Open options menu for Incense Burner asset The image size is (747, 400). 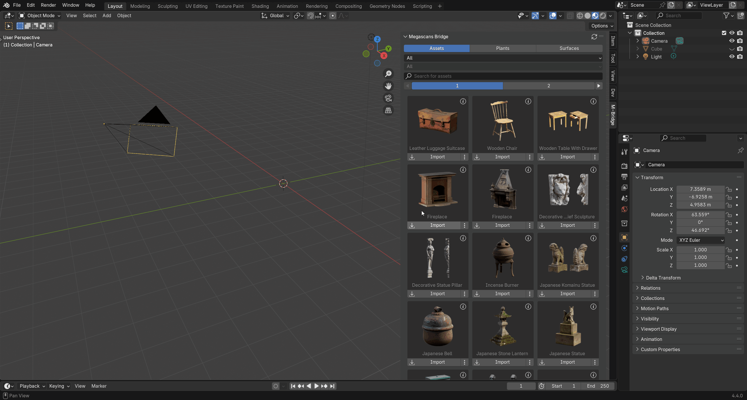530,294
